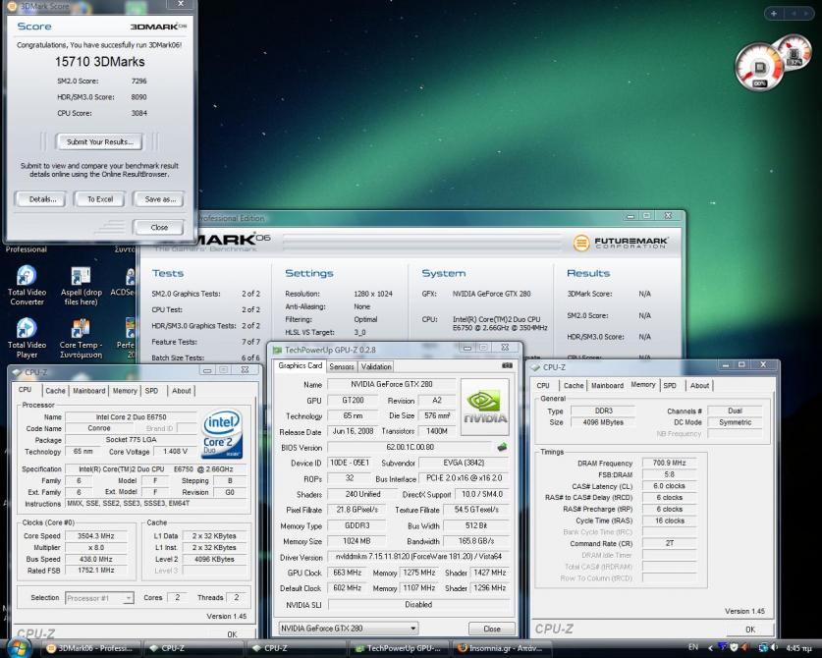
Task: Open SPD tab in right CPU-Z window
Action: coord(670,385)
